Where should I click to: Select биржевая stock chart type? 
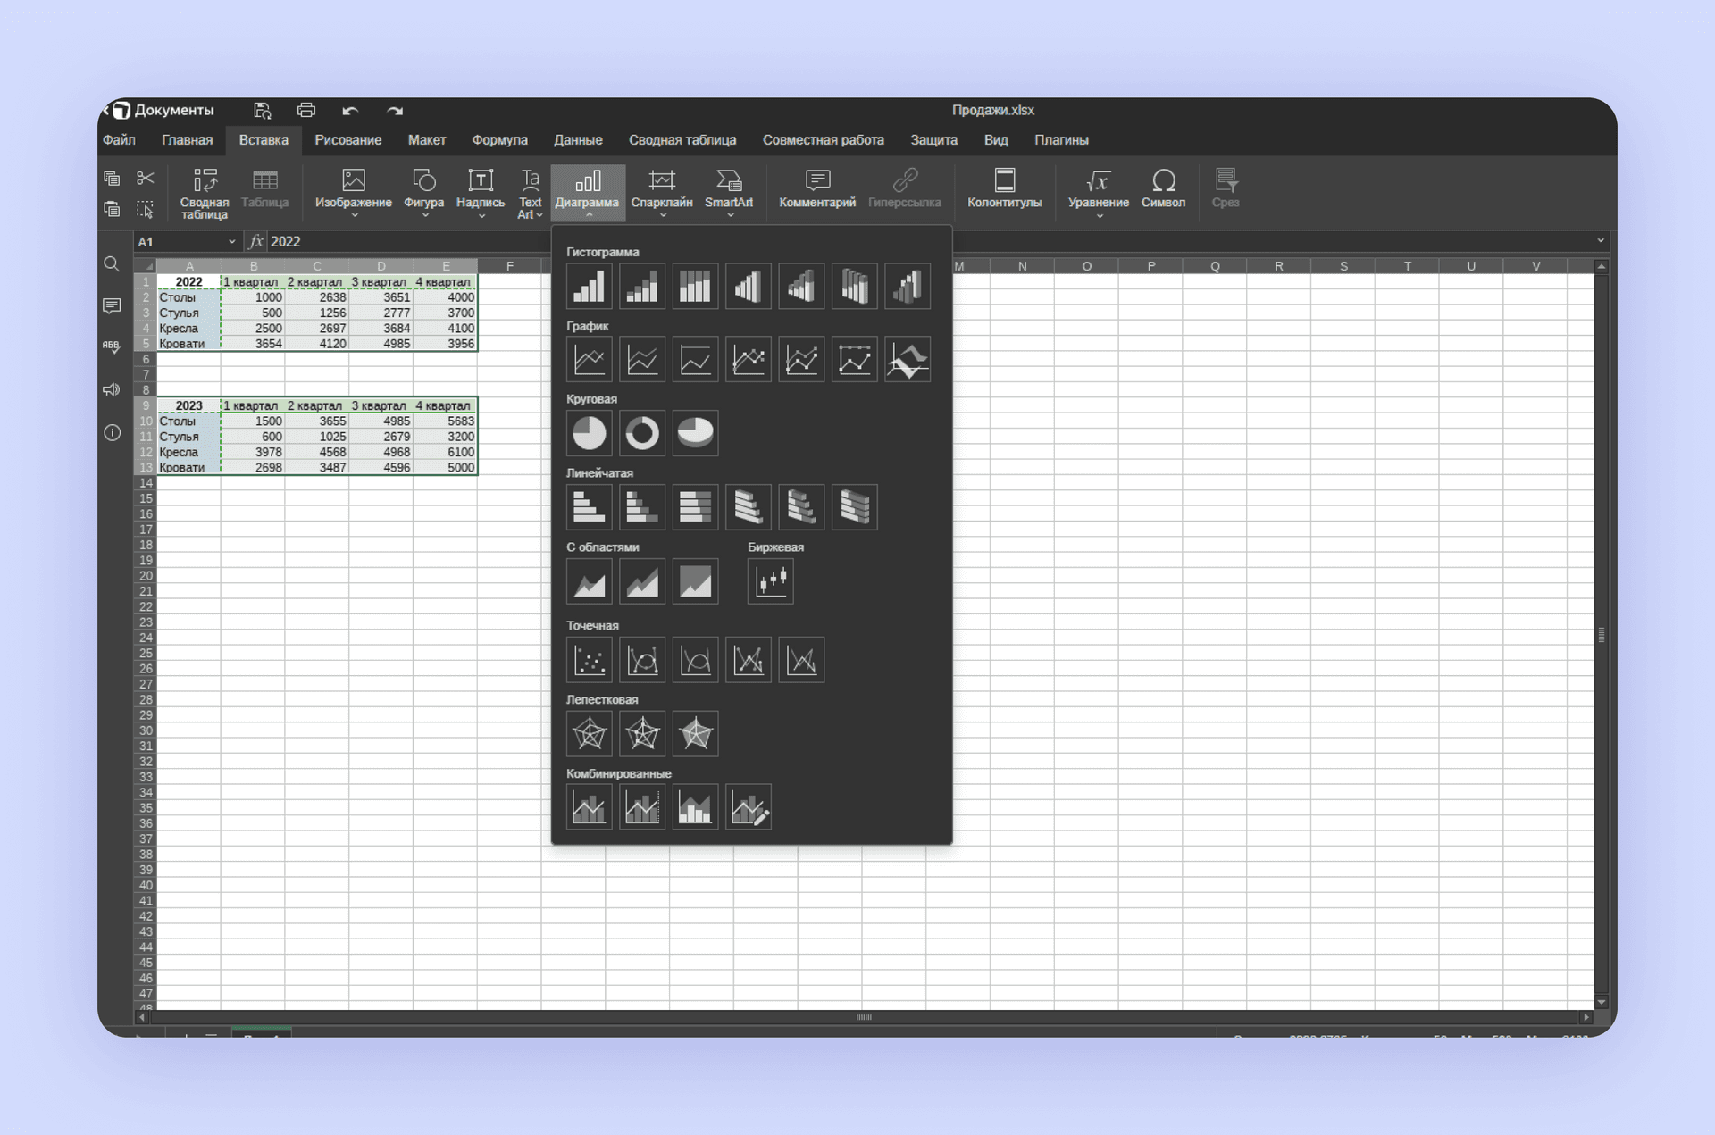(772, 580)
